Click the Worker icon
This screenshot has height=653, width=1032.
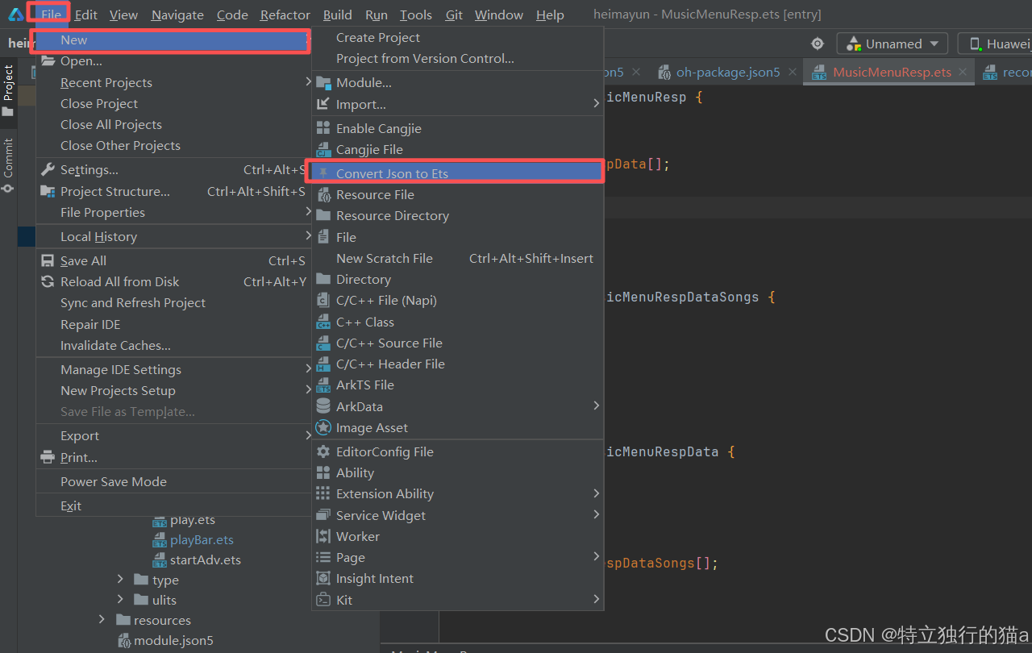pos(323,536)
